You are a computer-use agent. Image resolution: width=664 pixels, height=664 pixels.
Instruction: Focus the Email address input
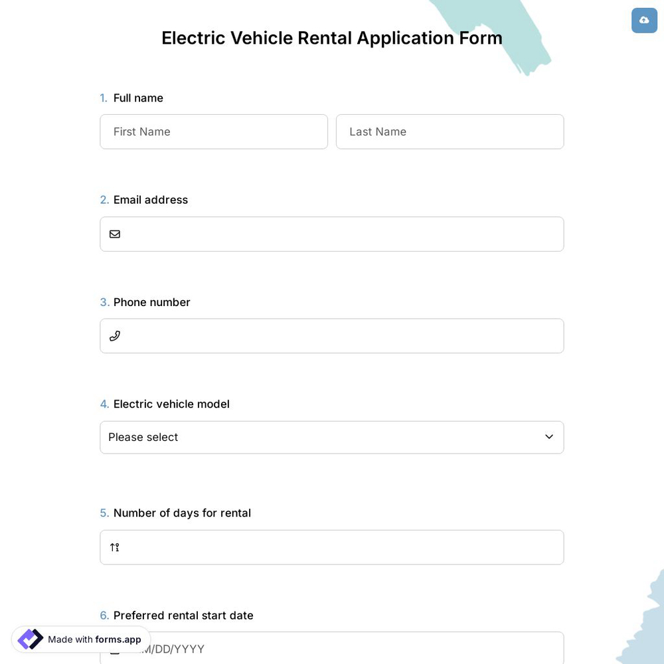click(331, 234)
